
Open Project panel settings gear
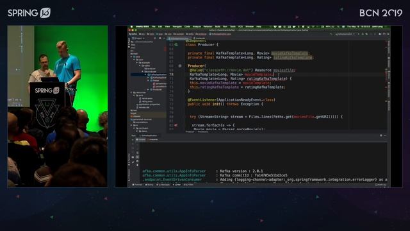160,38
